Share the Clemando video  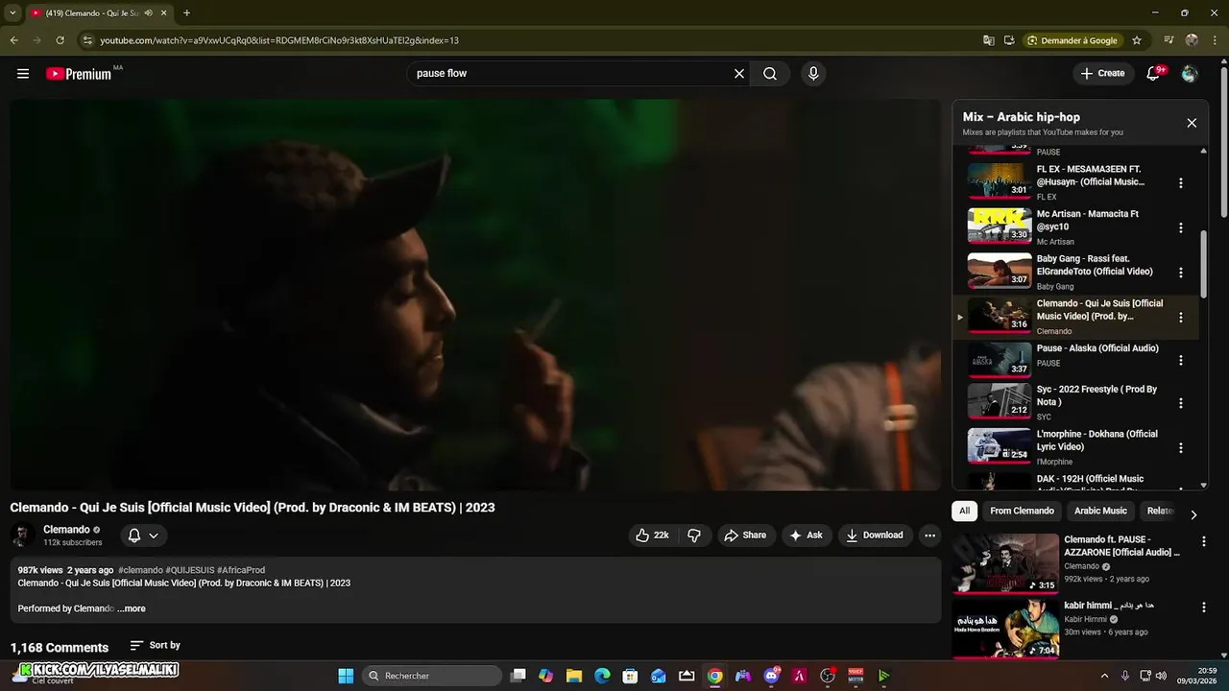[745, 536]
